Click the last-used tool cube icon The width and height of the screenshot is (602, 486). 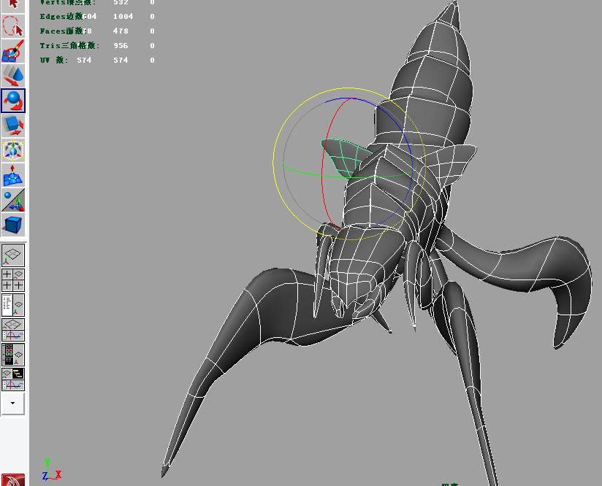(x=13, y=224)
